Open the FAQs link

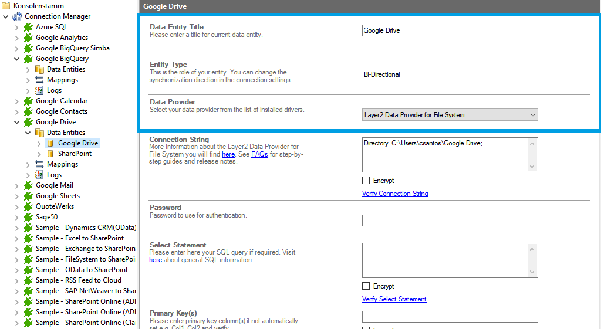pos(259,154)
